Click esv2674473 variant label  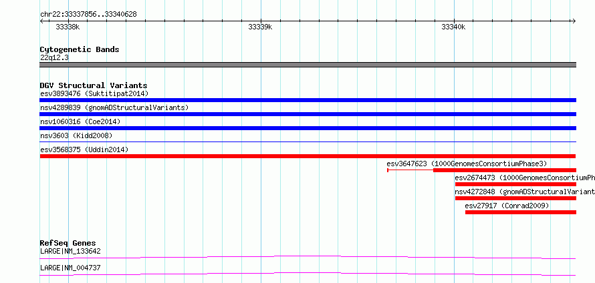(525, 178)
